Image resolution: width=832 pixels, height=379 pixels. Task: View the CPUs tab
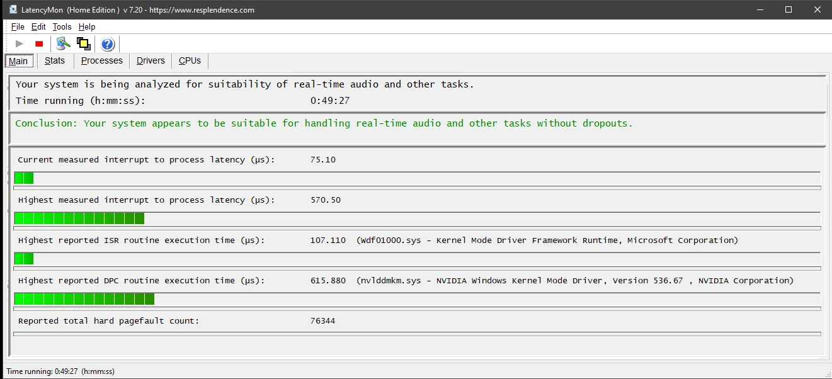[x=190, y=61]
